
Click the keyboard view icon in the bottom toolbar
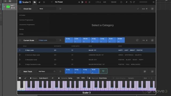click(20, 78)
